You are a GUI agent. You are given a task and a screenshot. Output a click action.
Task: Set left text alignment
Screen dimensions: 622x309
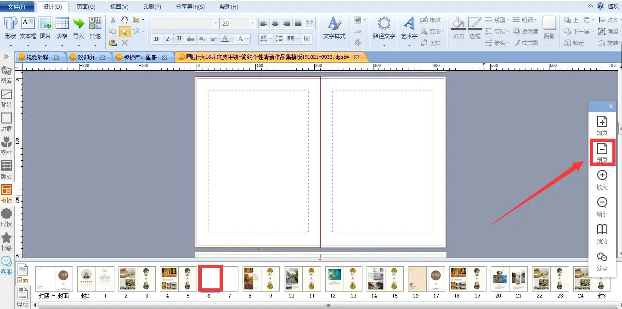(264, 23)
